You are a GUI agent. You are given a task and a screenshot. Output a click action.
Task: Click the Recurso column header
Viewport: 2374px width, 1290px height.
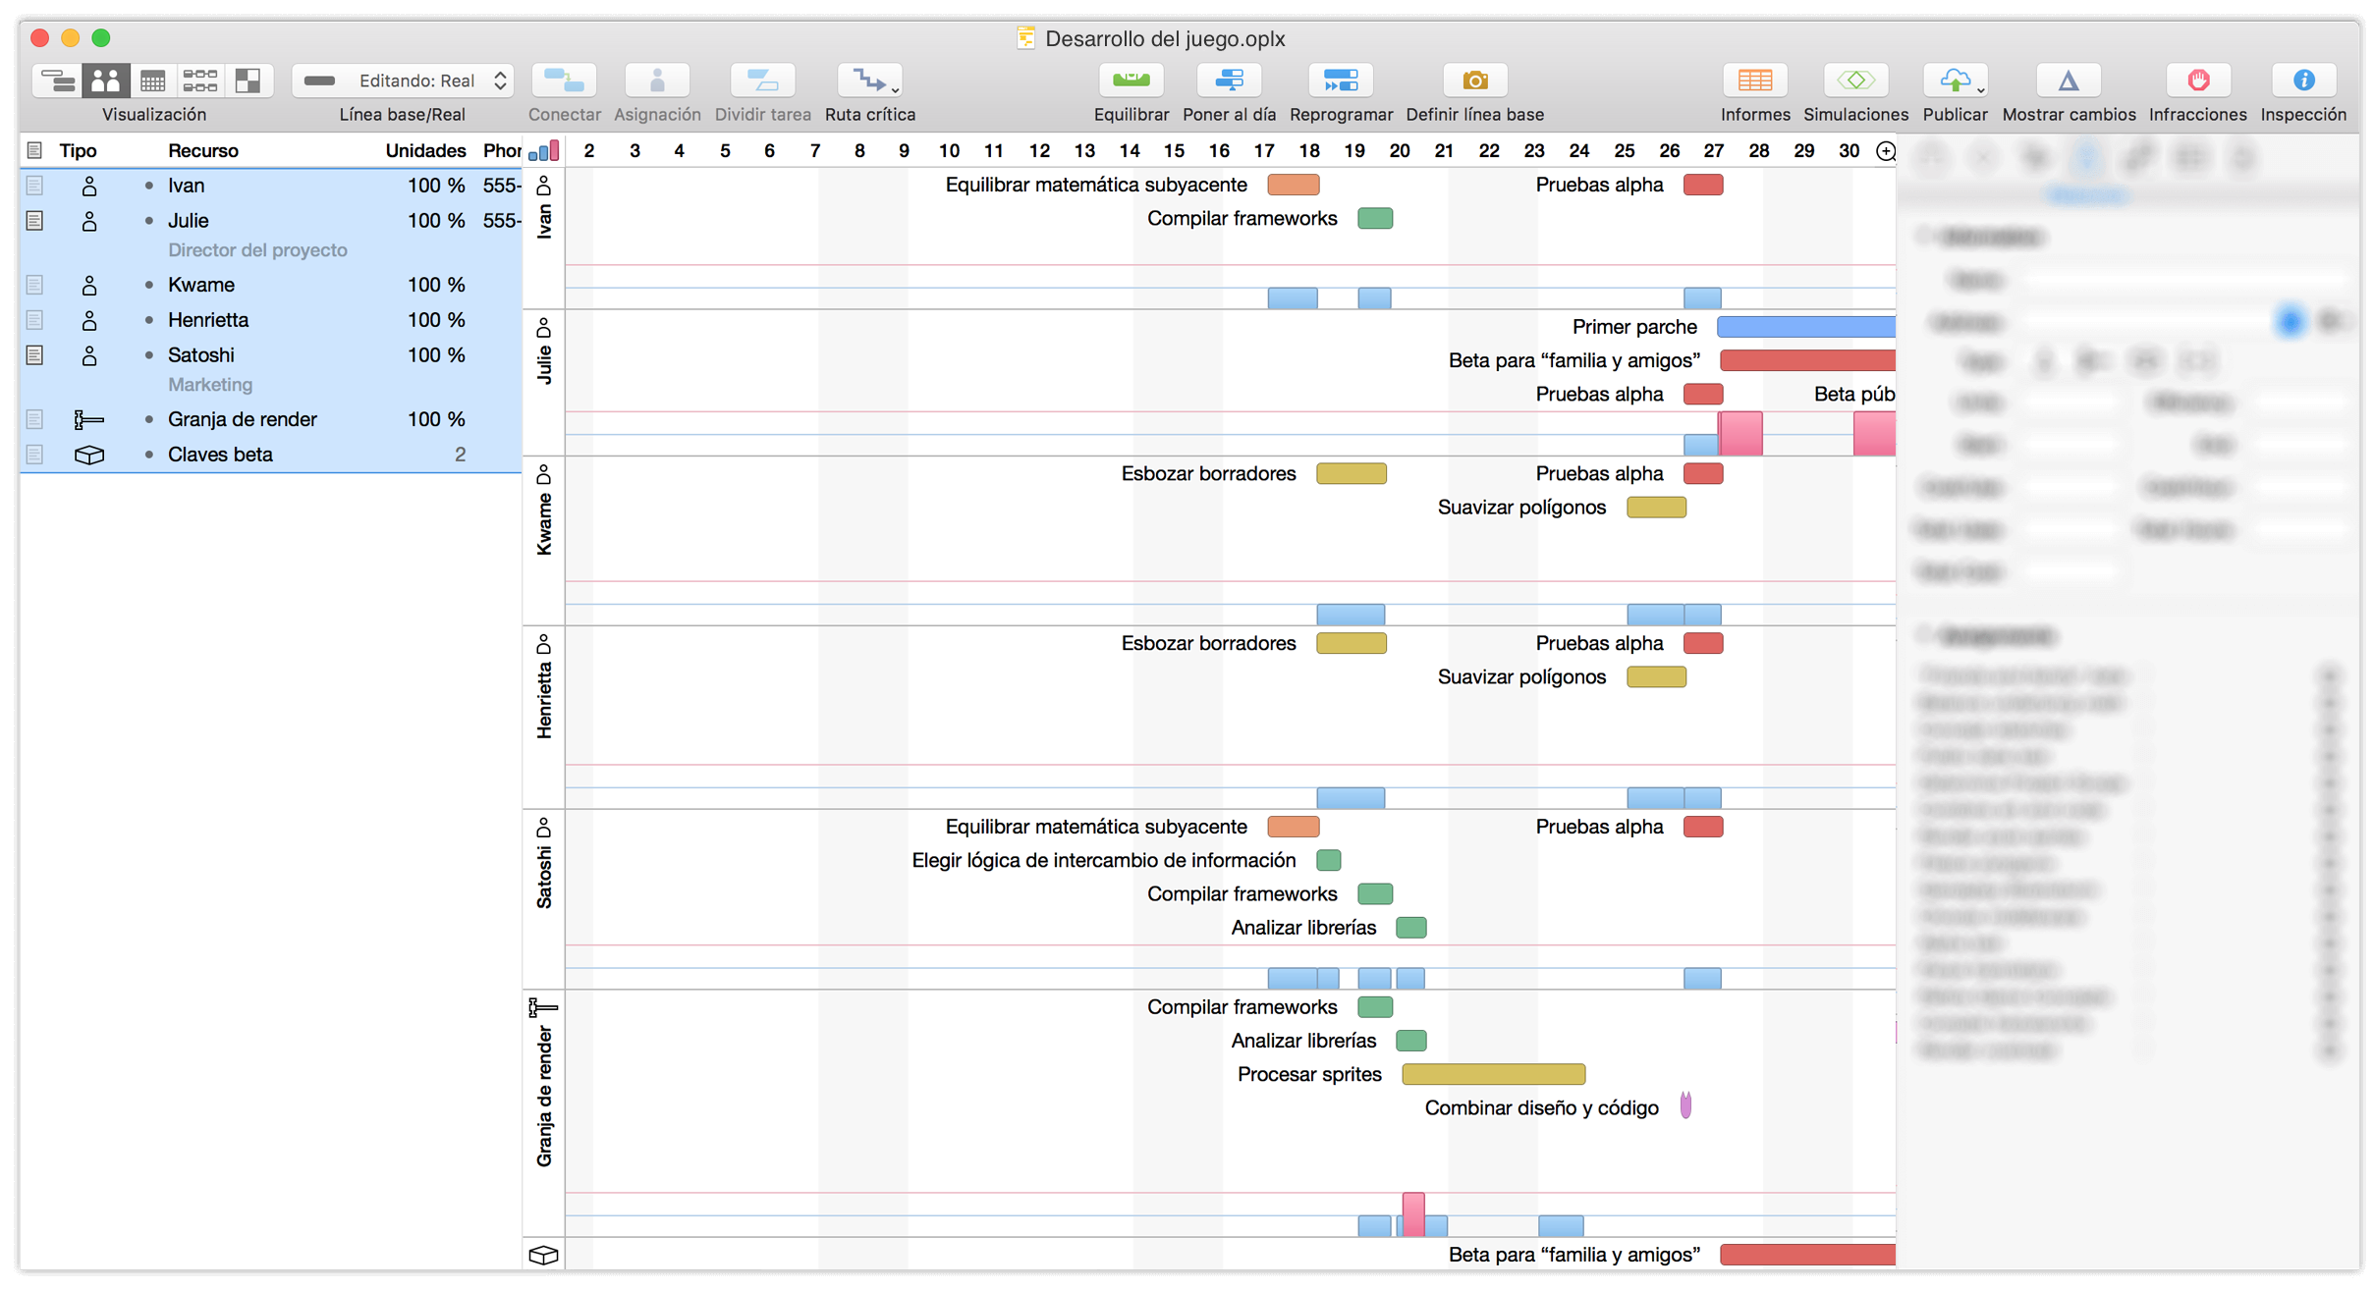pos(202,150)
